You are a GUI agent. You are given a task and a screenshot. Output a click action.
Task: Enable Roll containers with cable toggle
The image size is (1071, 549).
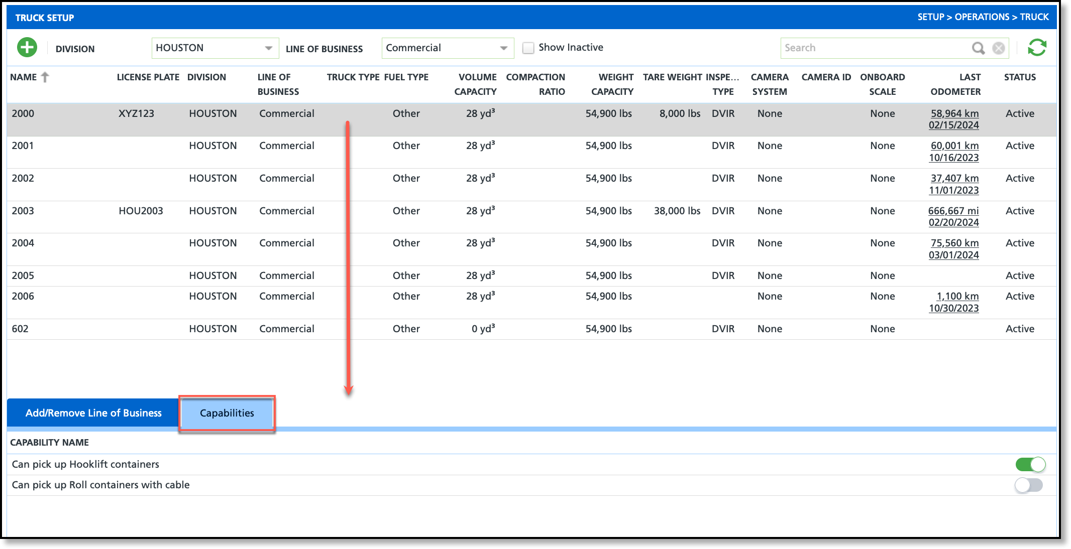point(1028,485)
